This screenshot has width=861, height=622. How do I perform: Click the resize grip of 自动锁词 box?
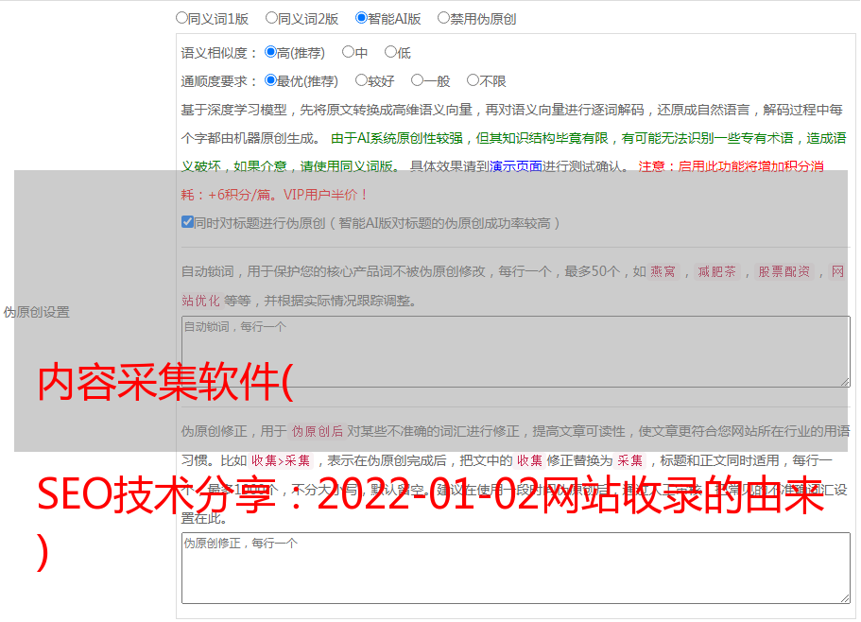pos(845,382)
